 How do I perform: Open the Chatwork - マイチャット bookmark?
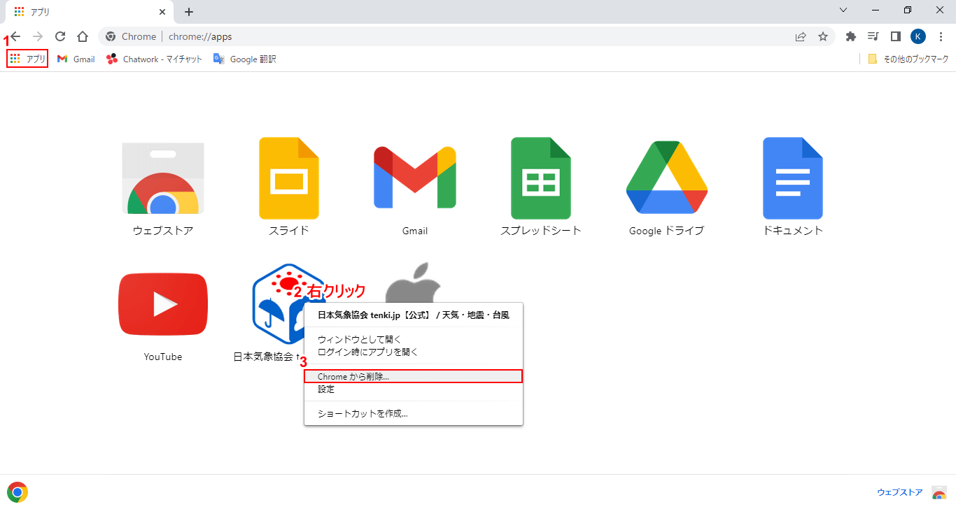(x=154, y=59)
